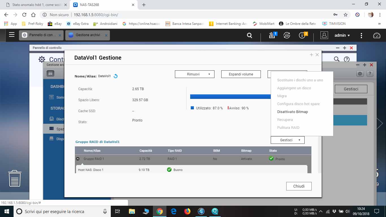Click the three-dot more options icon

pyautogui.click(x=361, y=35)
